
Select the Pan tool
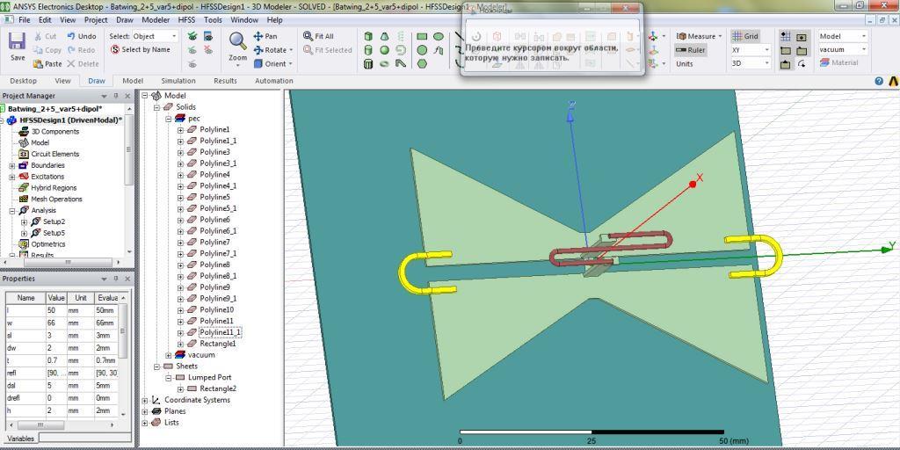pyautogui.click(x=265, y=36)
